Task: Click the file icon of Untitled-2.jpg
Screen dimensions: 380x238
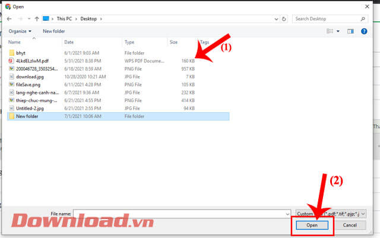Action: click(x=11, y=108)
